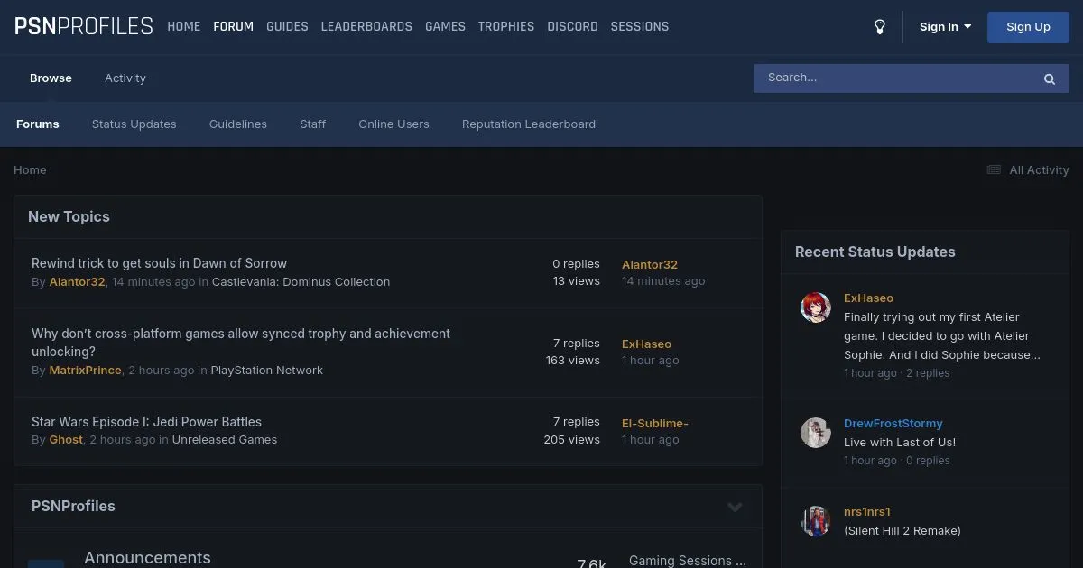Collapse the PSNProfiles category chevron
The width and height of the screenshot is (1083, 568).
coord(735,507)
